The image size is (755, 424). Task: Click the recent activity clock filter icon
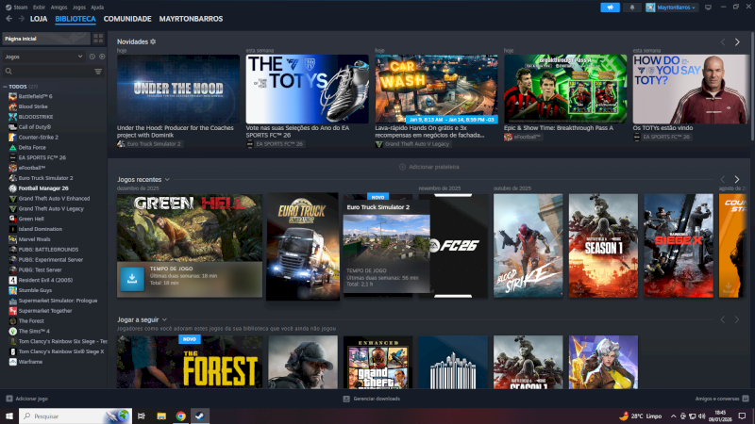click(92, 57)
